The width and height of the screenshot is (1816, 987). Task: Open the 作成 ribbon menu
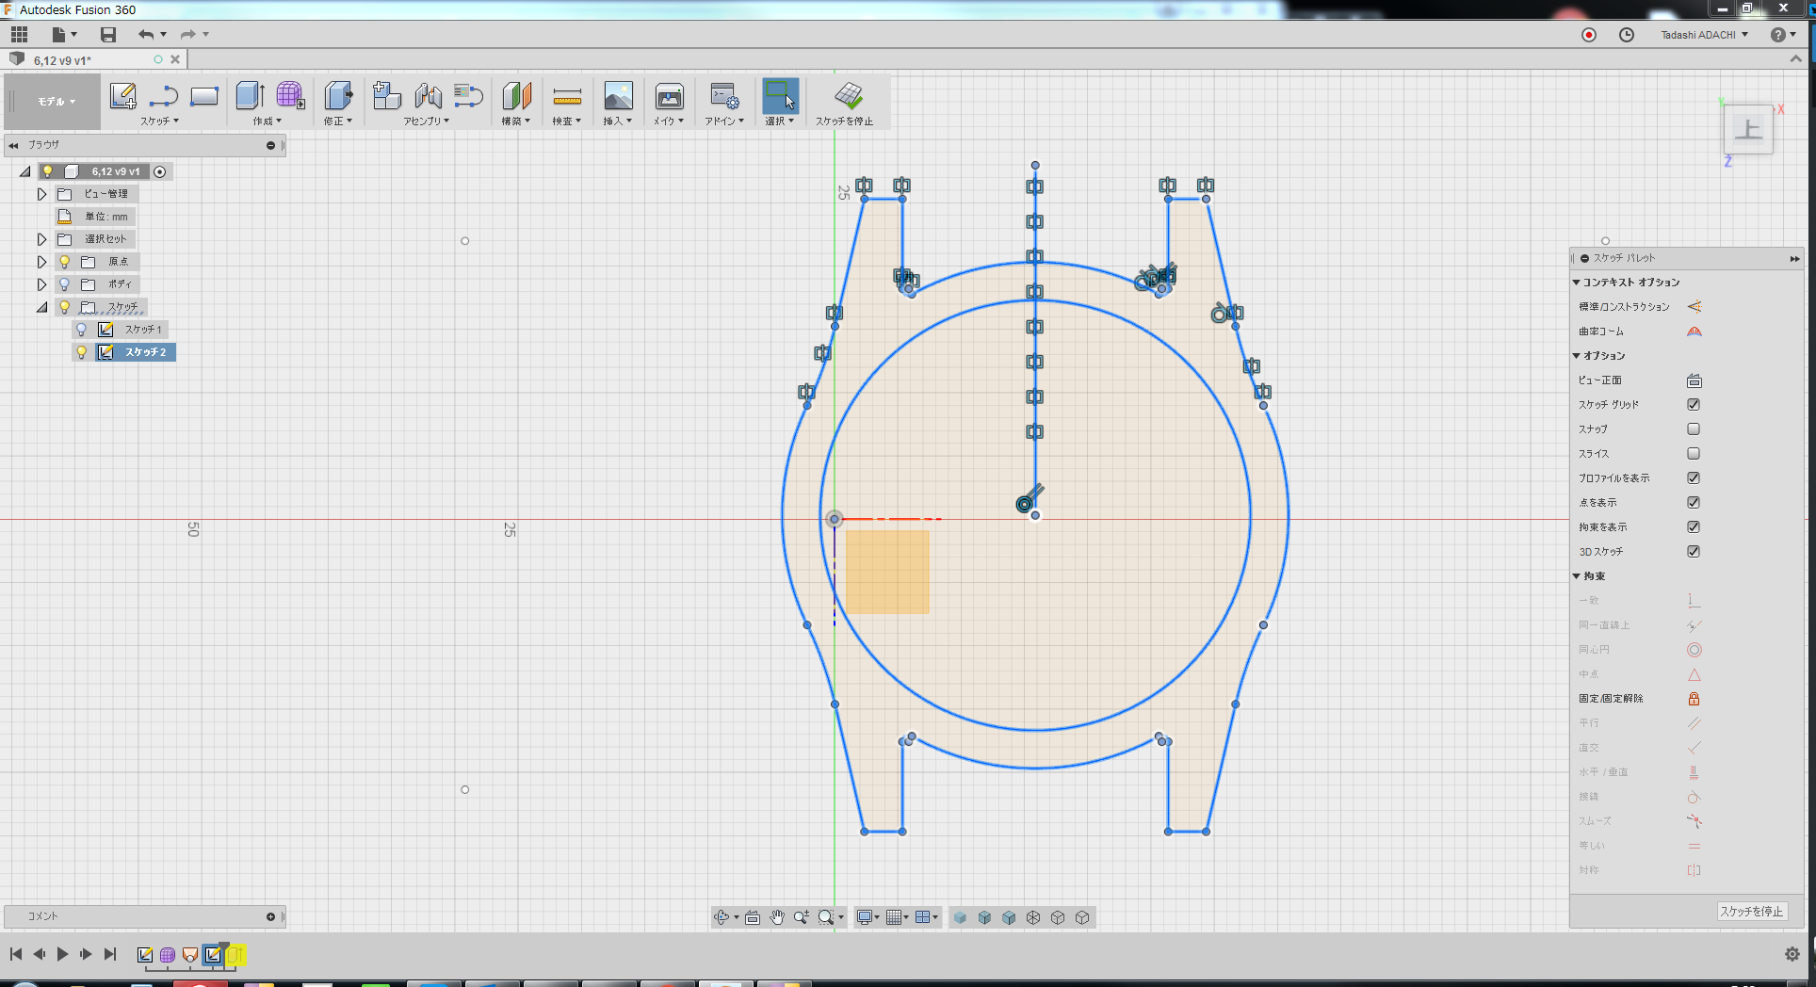(267, 121)
